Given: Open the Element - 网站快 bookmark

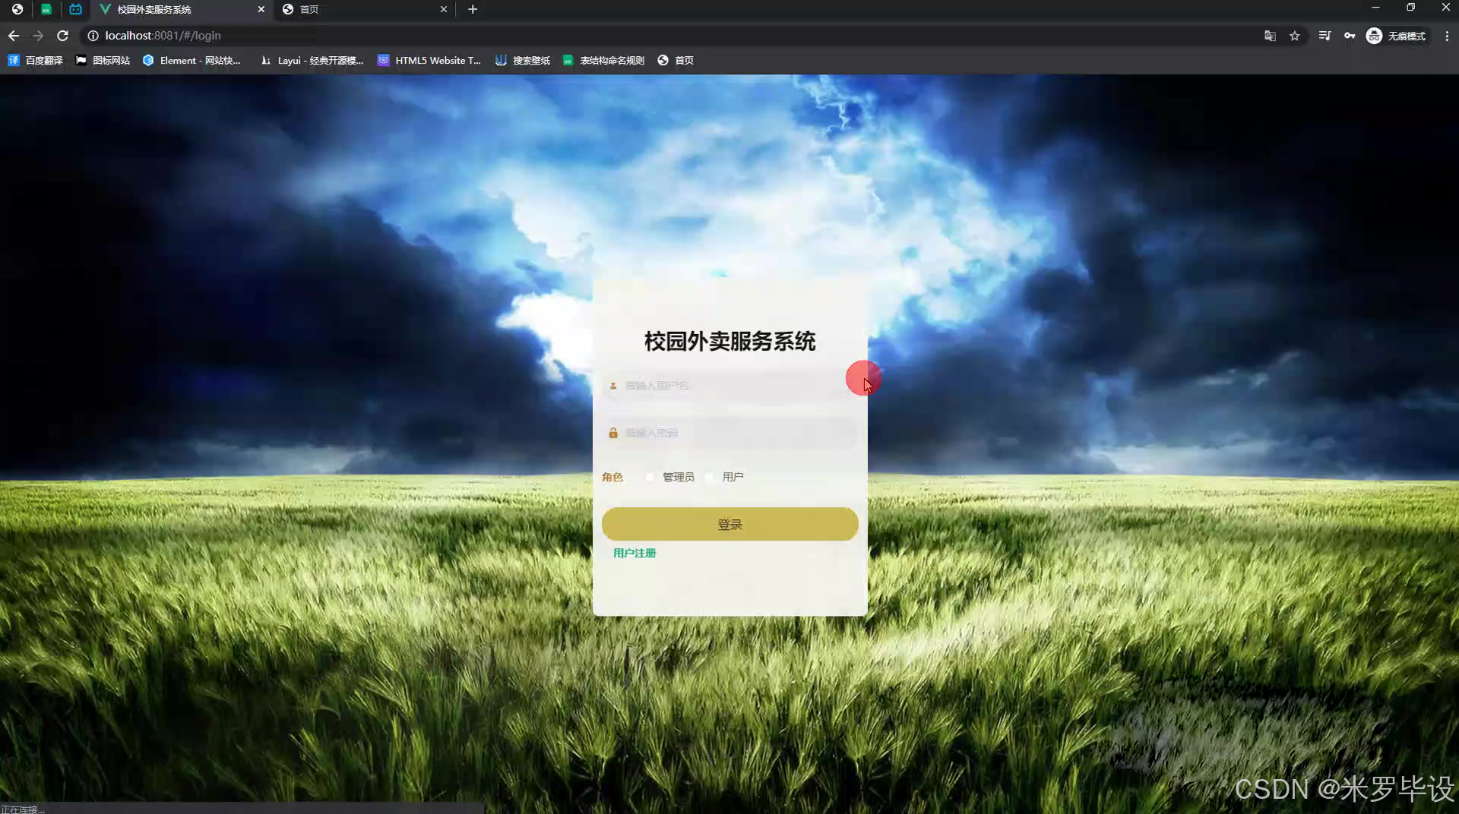Looking at the screenshot, I should pyautogui.click(x=192, y=60).
